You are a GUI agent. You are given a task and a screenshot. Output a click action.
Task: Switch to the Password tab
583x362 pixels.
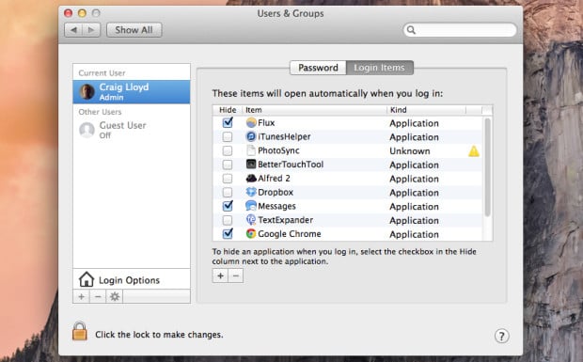[x=318, y=68]
